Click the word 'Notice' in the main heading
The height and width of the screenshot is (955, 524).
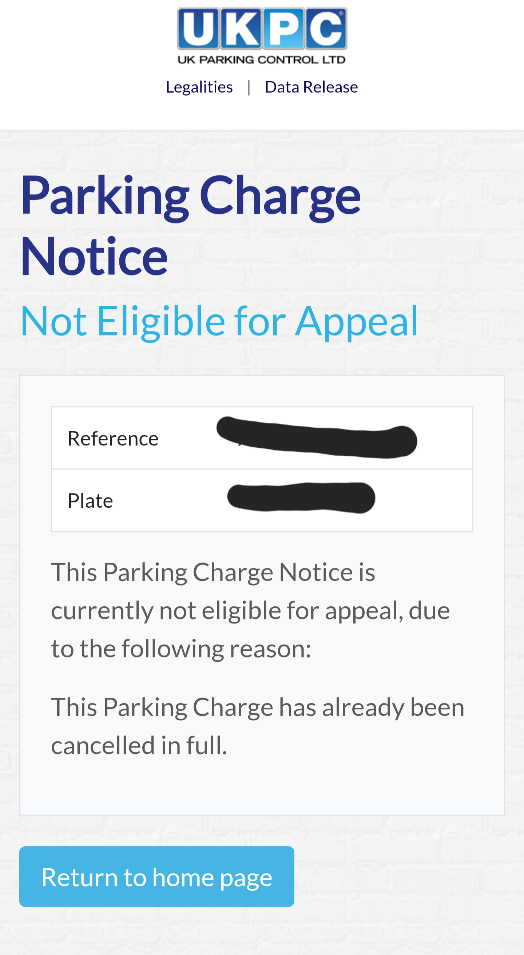coord(94,257)
